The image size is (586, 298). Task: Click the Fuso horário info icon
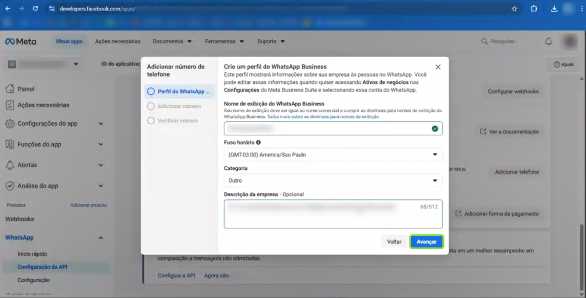[258, 142]
